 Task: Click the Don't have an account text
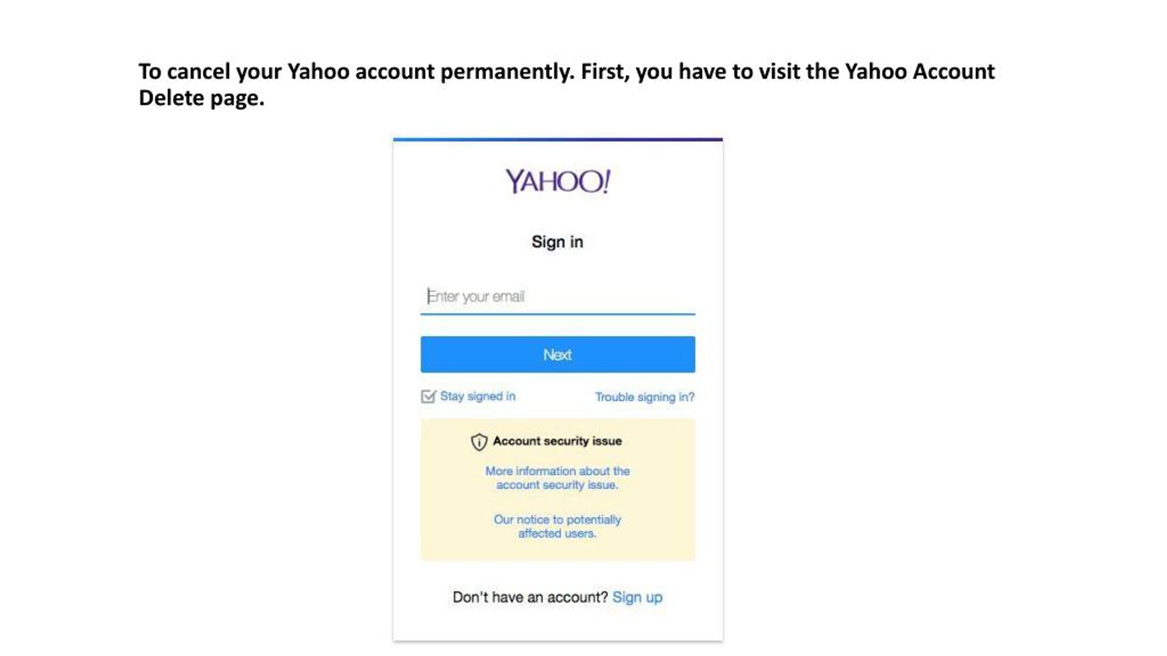point(530,597)
